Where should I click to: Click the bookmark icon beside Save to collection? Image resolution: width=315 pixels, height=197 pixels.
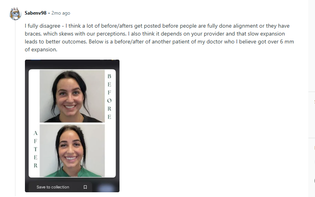(x=85, y=187)
